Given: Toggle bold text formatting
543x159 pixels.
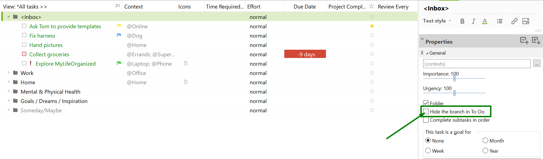Looking at the screenshot, I should pyautogui.click(x=462, y=21).
